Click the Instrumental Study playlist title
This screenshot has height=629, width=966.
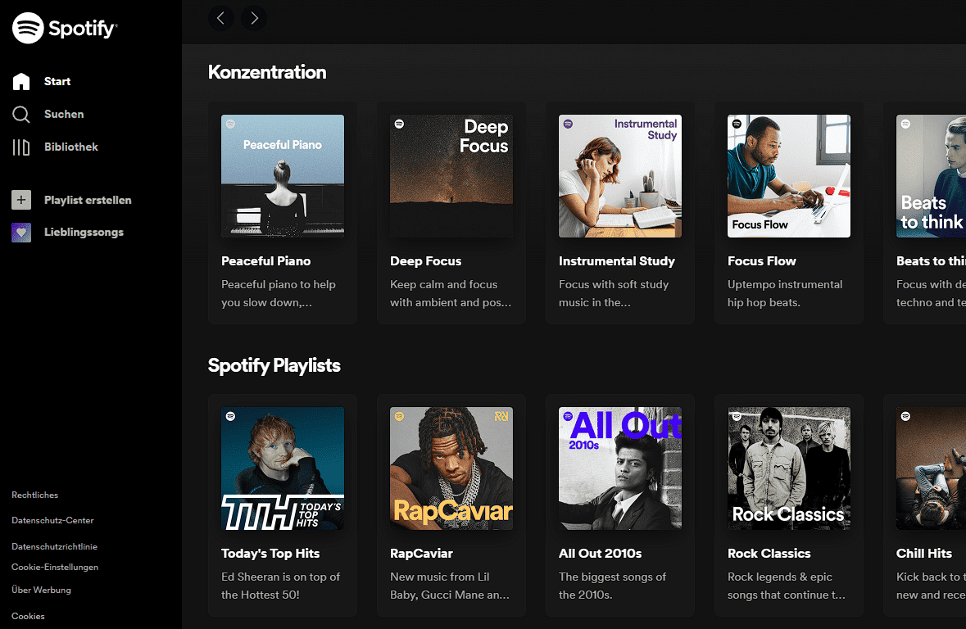pyautogui.click(x=617, y=261)
